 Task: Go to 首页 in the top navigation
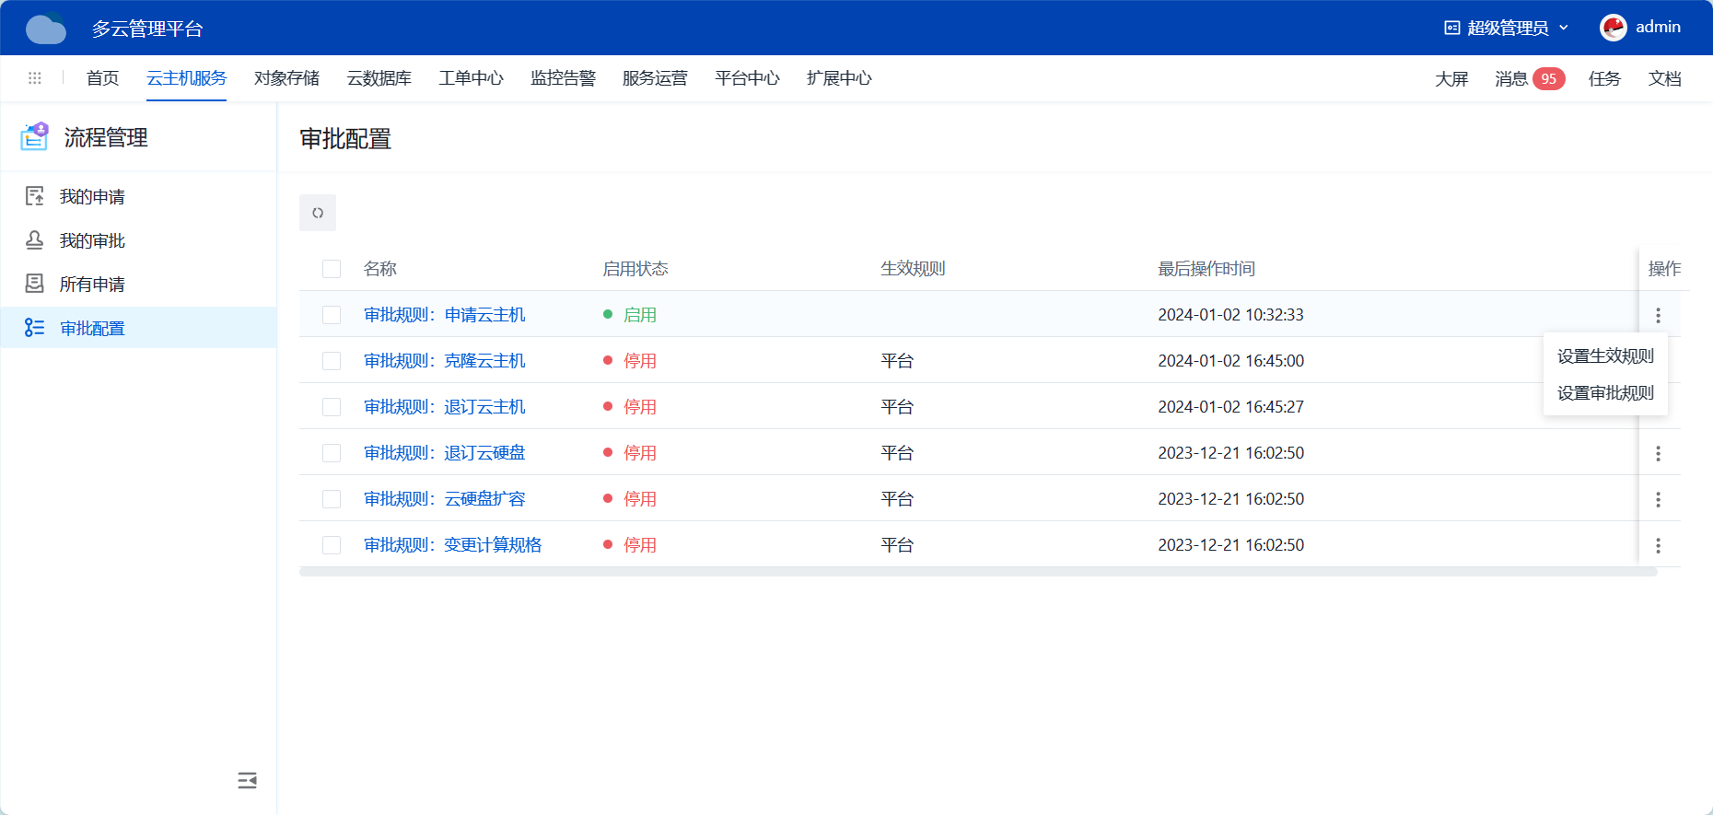pyautogui.click(x=102, y=78)
